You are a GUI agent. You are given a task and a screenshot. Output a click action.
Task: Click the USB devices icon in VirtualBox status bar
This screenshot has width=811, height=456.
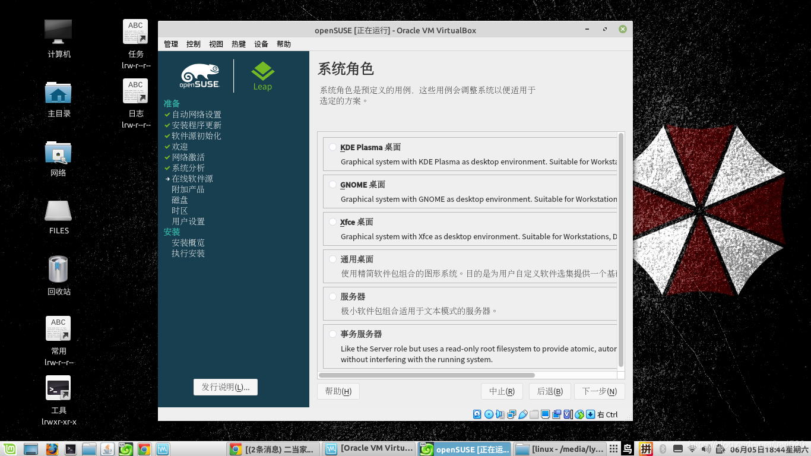pos(522,414)
